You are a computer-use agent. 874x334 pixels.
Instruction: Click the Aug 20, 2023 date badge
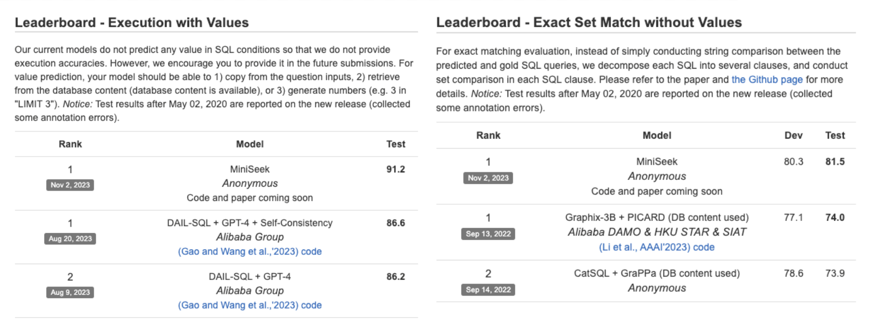70,239
